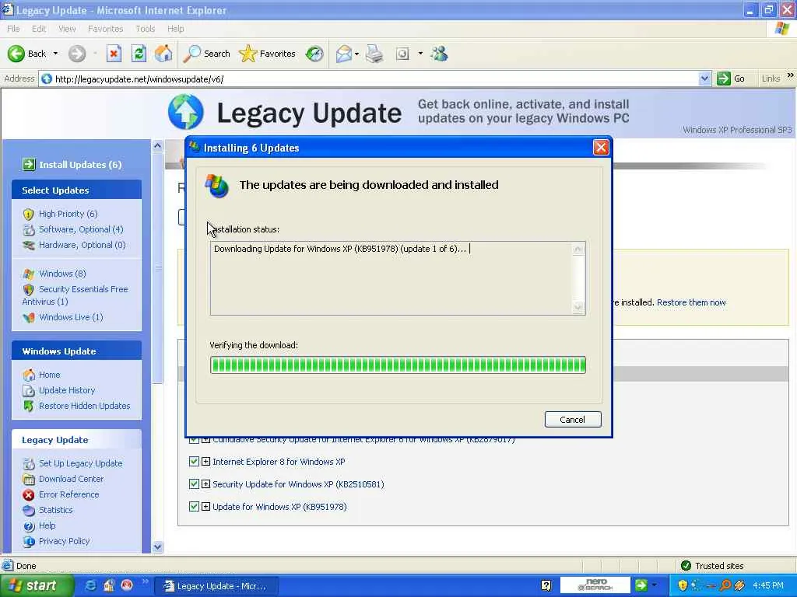Screen dimensions: 797x597
Task: Uncheck Security Update KB2510581 checkbox
Action: 194,484
